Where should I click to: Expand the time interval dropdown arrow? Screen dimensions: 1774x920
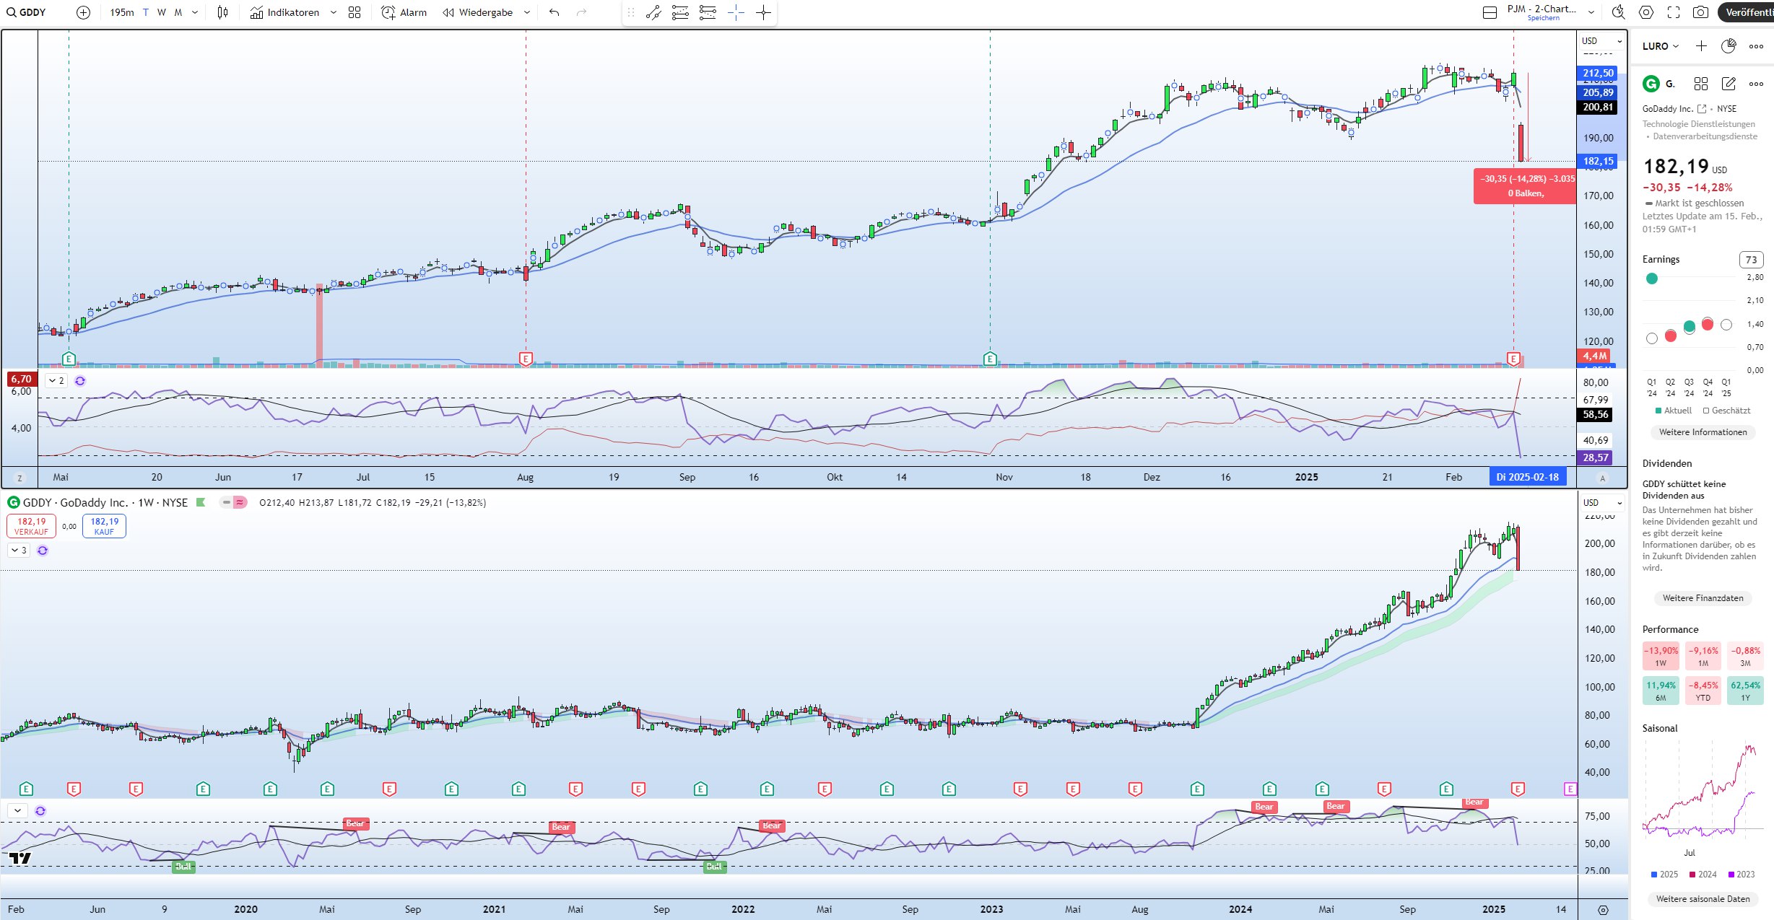(x=195, y=12)
